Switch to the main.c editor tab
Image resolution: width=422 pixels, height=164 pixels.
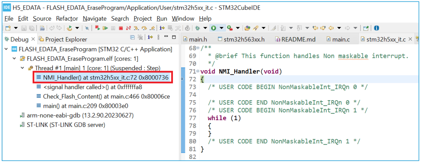(338, 39)
